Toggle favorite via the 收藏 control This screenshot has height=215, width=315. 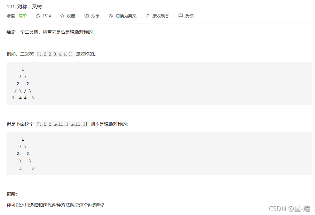click(68, 15)
